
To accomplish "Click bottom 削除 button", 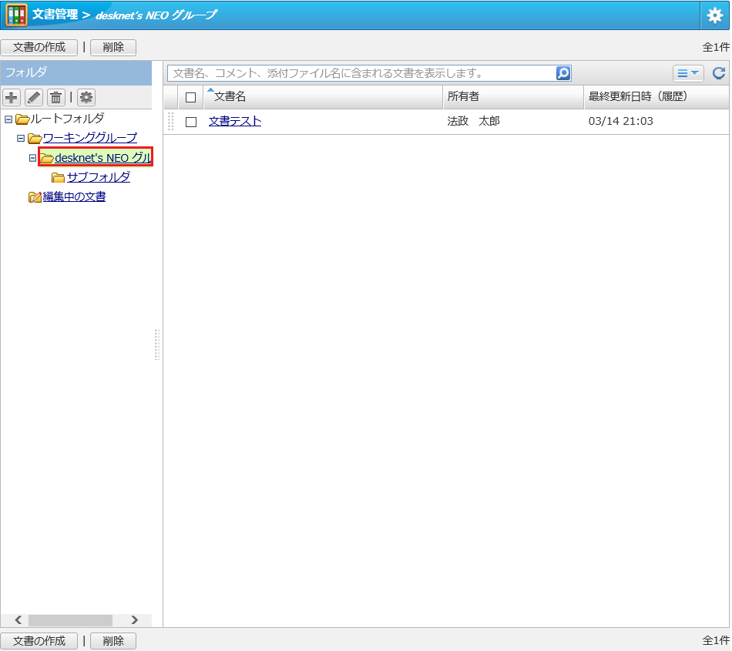I will [113, 641].
